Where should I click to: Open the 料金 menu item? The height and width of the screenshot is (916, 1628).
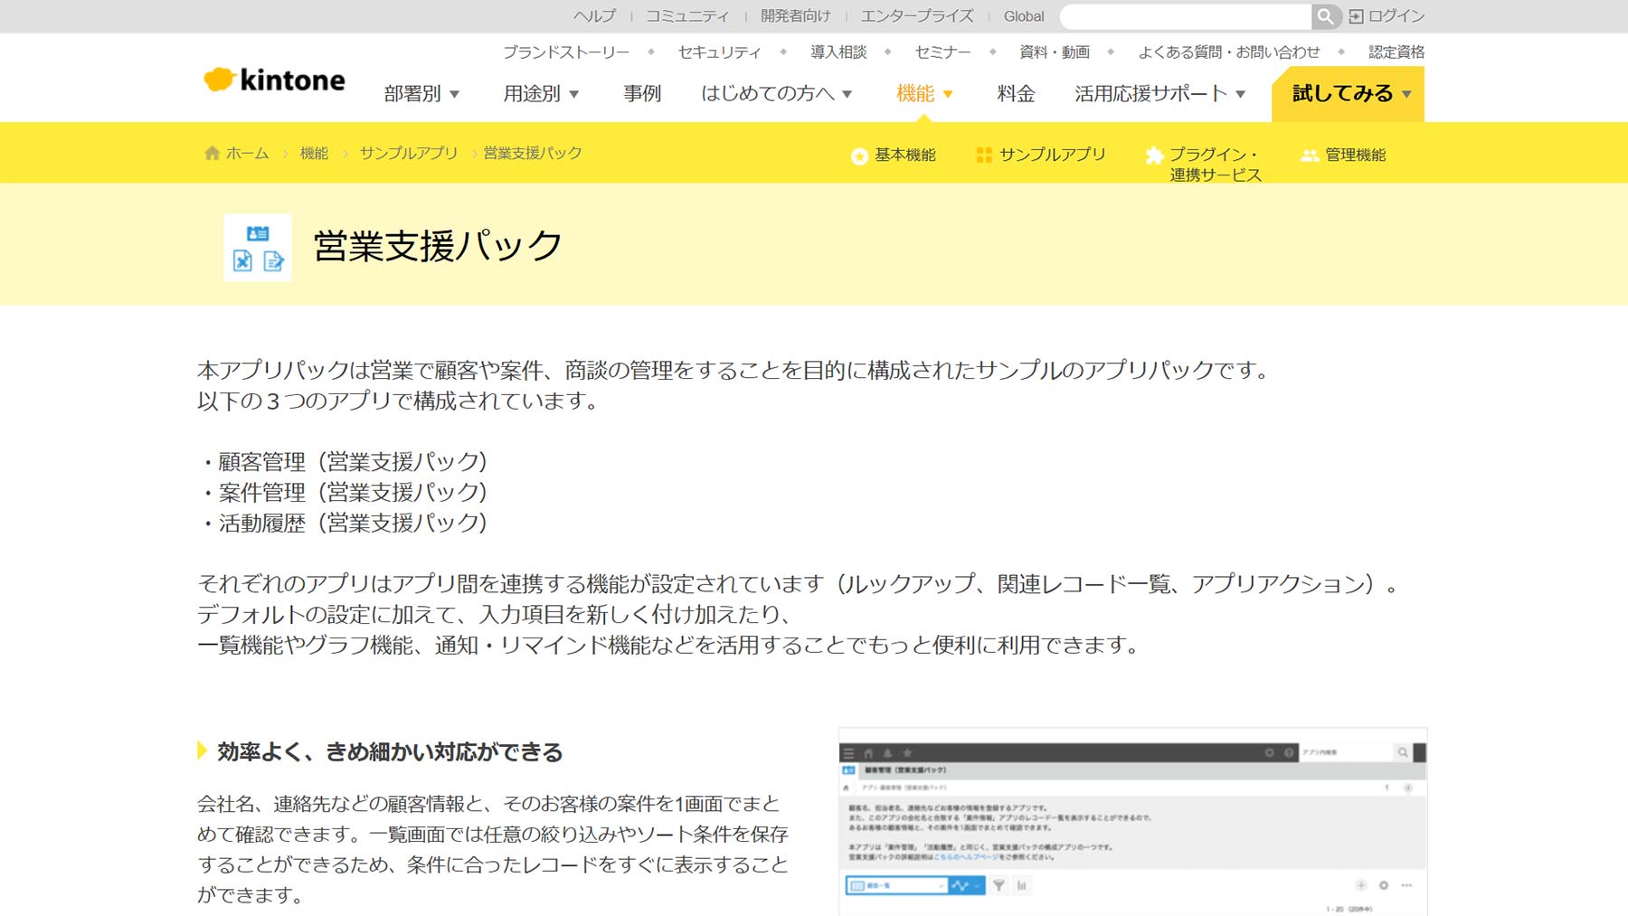[1016, 94]
